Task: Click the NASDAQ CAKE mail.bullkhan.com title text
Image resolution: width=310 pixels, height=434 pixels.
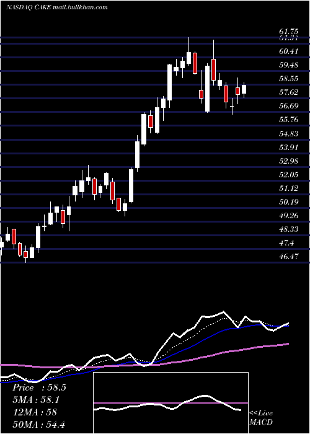Action: coord(57,7)
